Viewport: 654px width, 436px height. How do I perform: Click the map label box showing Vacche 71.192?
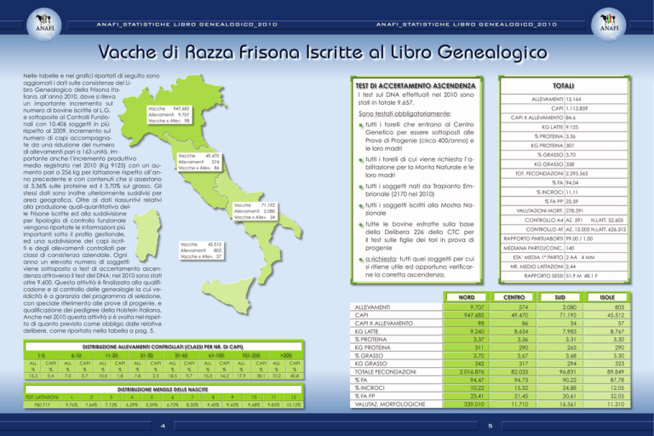tap(255, 211)
